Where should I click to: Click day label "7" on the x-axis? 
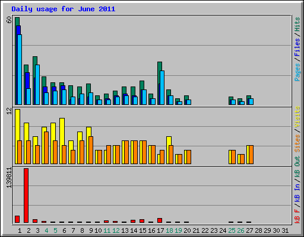click(73, 230)
